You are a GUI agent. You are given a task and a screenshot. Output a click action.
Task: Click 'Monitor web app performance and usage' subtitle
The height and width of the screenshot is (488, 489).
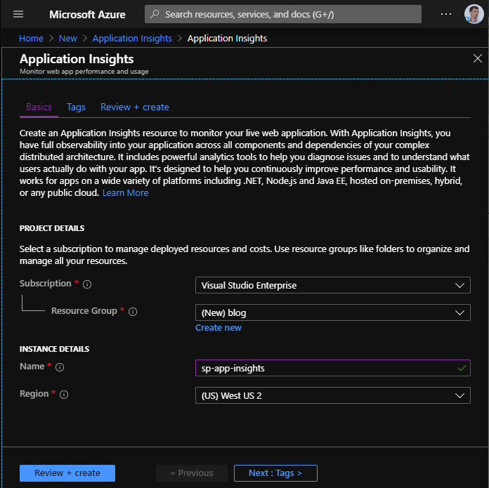point(84,72)
